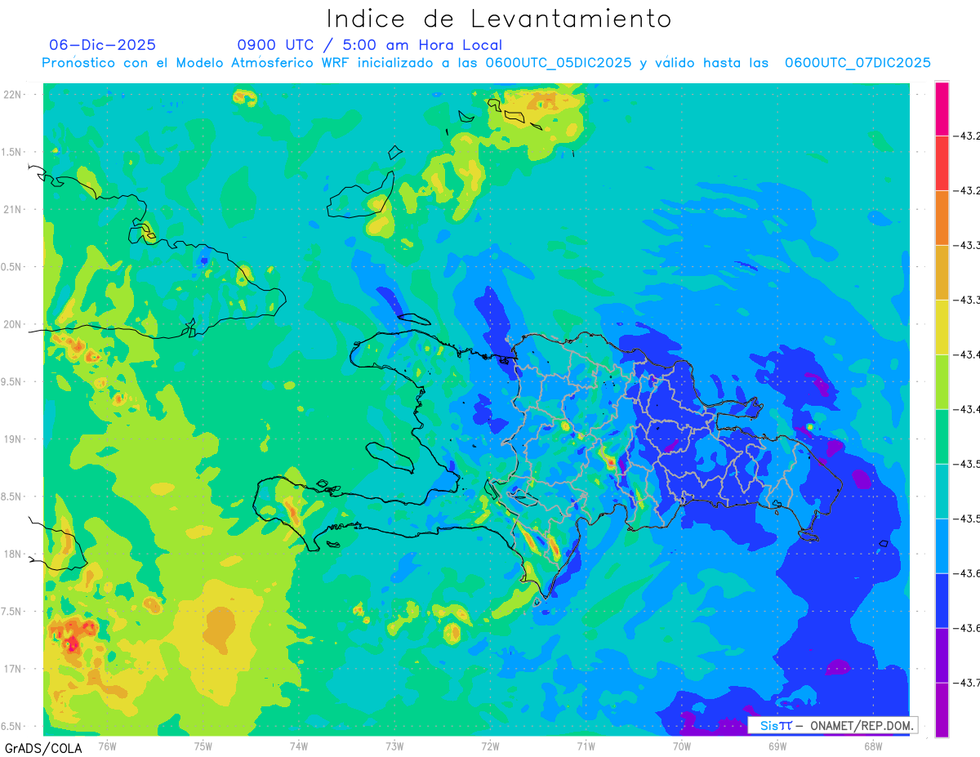Click the '69W' longitude label
Viewport: 980px width, 757px height.
[x=777, y=746]
